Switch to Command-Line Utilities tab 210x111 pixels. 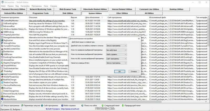pyautogui.click(x=149, y=9)
